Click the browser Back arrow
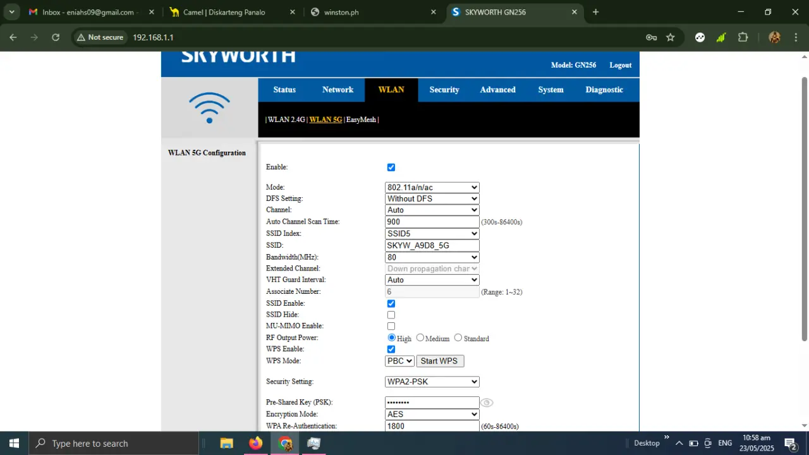809x455 pixels. (x=13, y=37)
